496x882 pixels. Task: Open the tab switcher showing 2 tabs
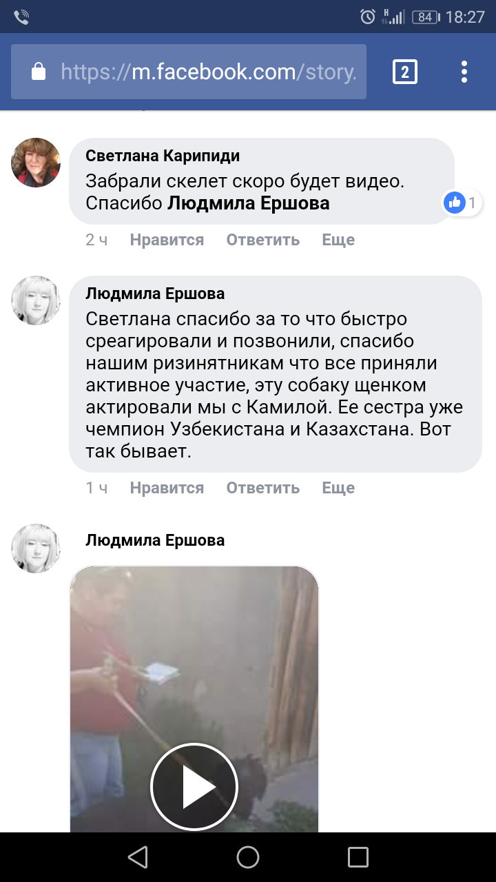click(405, 72)
